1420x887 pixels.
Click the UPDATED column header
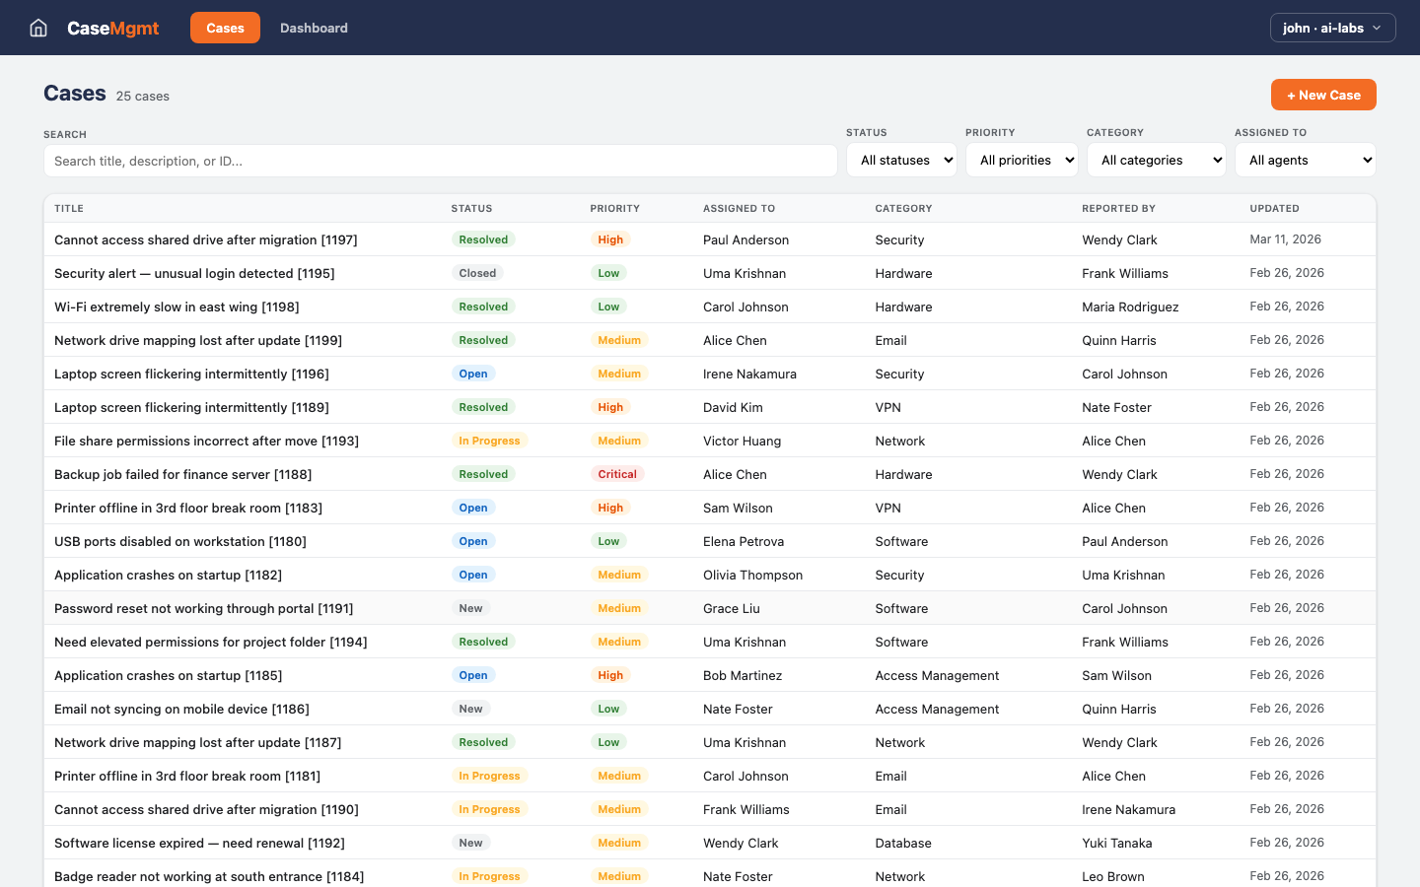pyautogui.click(x=1274, y=208)
